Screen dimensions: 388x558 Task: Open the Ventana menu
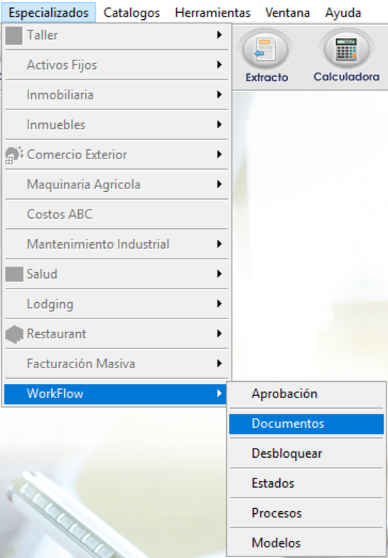(x=288, y=13)
